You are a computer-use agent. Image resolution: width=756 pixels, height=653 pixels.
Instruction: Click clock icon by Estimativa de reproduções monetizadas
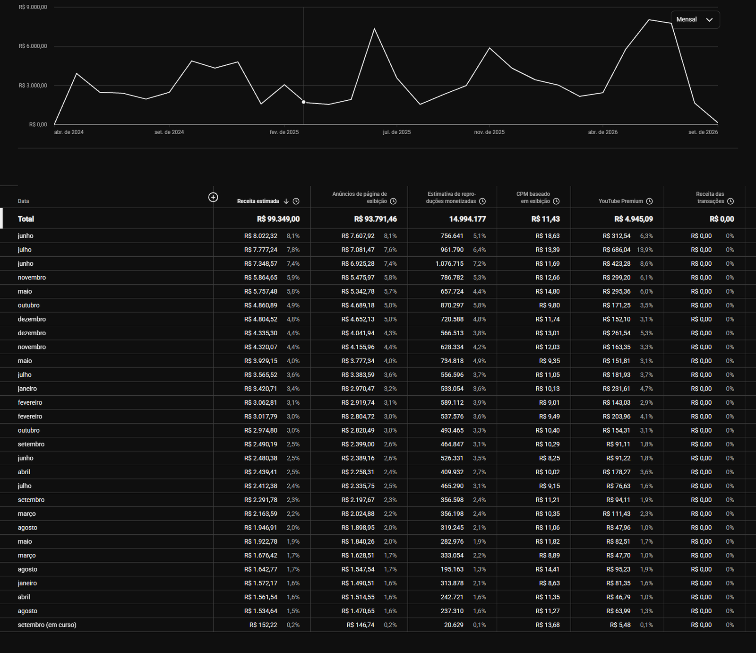click(482, 201)
